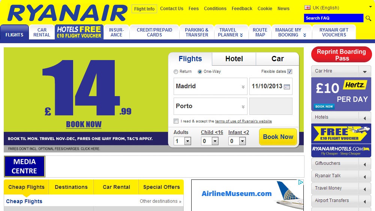Image resolution: width=375 pixels, height=211 pixels.
Task: Open the Contact Us link
Action: (x=171, y=9)
